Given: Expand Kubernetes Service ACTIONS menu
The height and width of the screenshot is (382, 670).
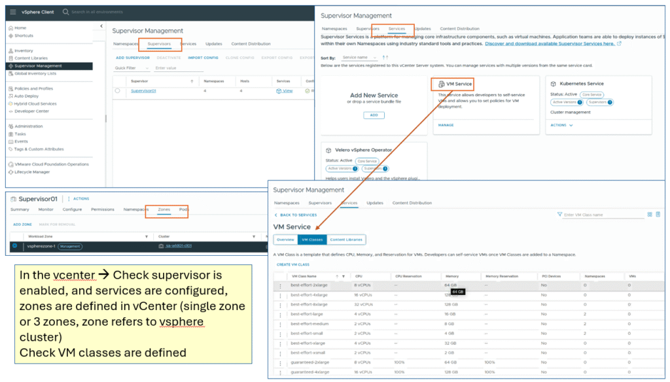Looking at the screenshot, I should pyautogui.click(x=561, y=125).
